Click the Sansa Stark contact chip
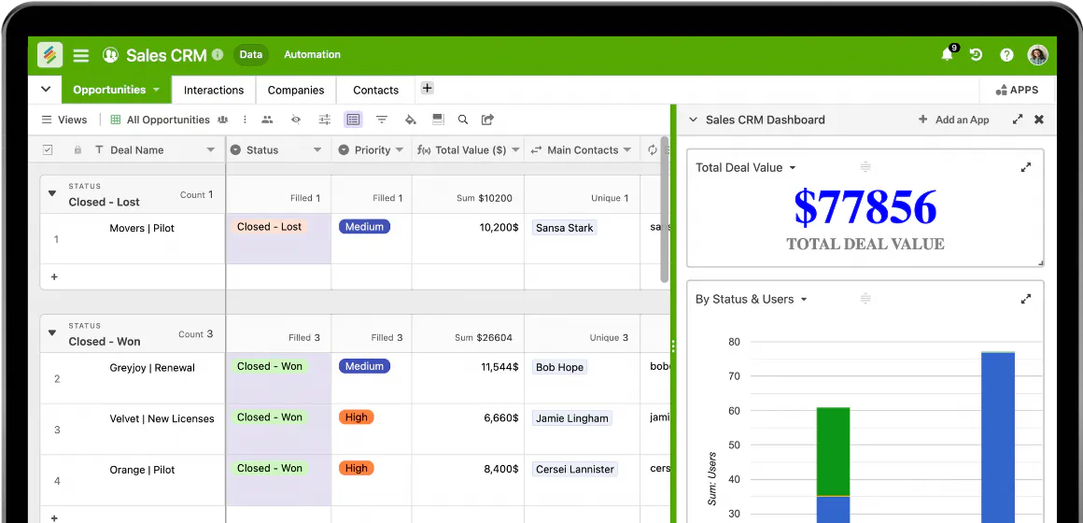The height and width of the screenshot is (523, 1083). 564,228
